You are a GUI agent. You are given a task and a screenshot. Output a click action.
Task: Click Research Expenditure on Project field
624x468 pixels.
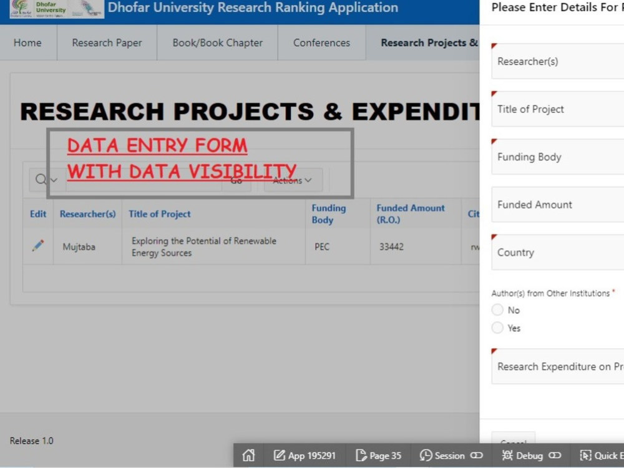[557, 366]
